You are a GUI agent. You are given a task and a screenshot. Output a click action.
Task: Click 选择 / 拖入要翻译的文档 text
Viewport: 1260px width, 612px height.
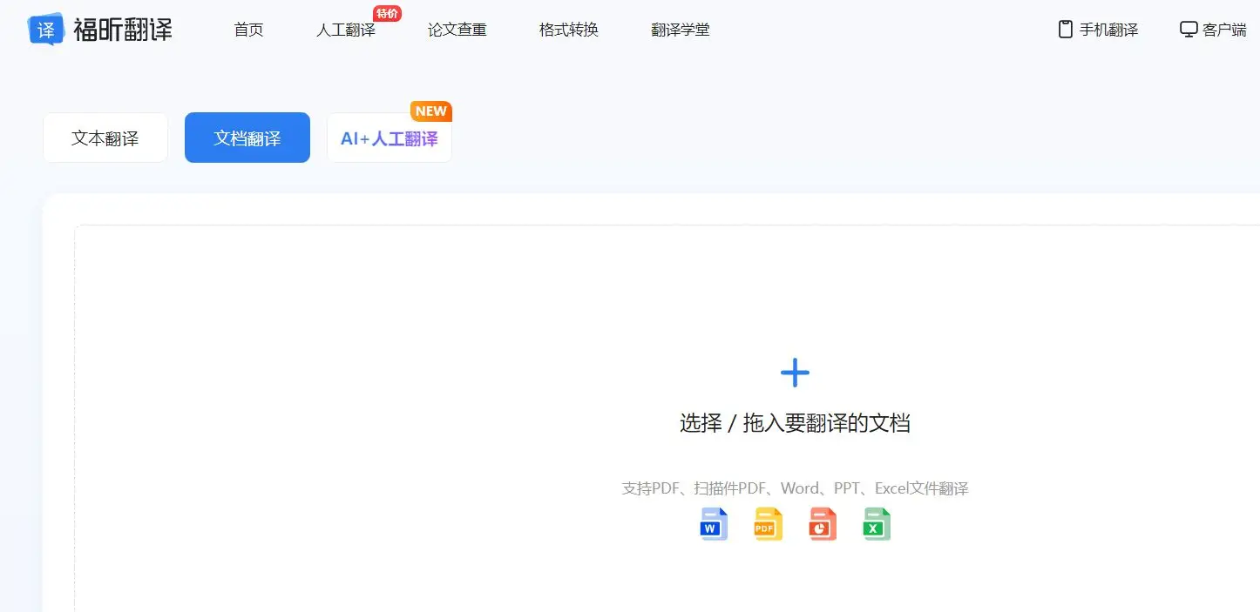pos(795,423)
